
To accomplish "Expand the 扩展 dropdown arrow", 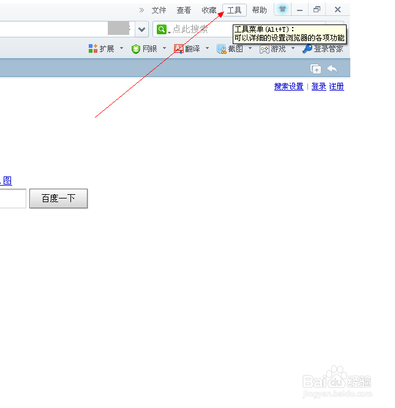I will click(x=121, y=48).
